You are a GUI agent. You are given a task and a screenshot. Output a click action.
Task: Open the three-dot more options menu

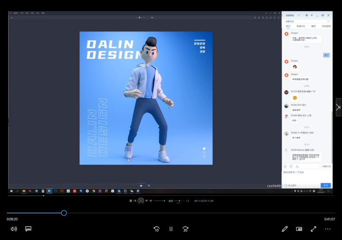pos(328,229)
